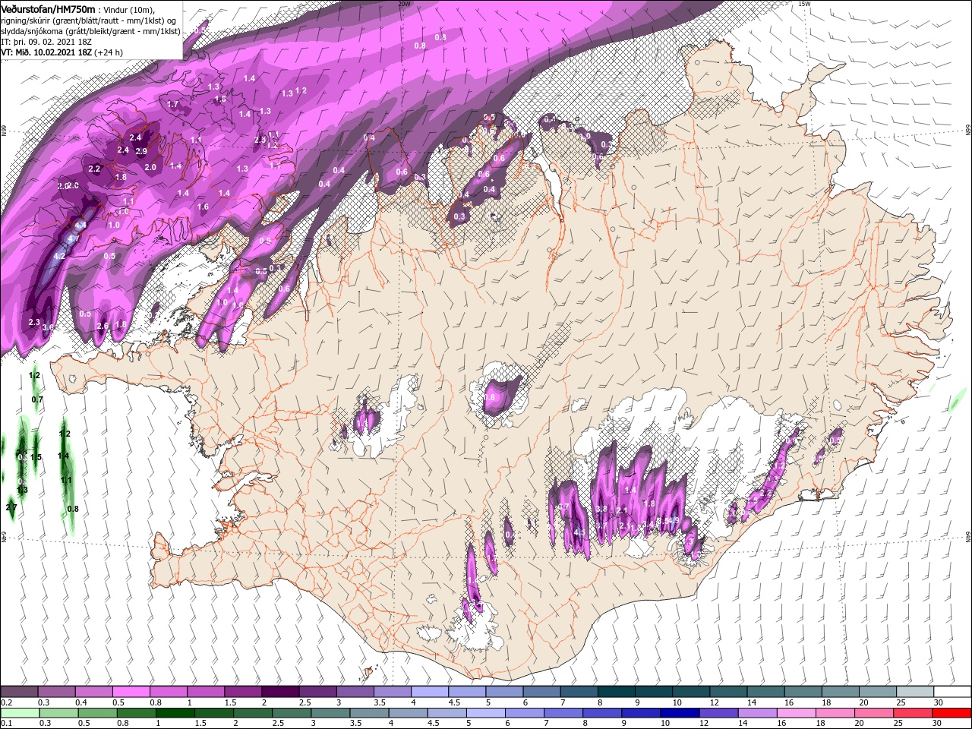Click the 3.6 value at the southwest band tip
Screen dimensions: 972x729
(x=48, y=327)
